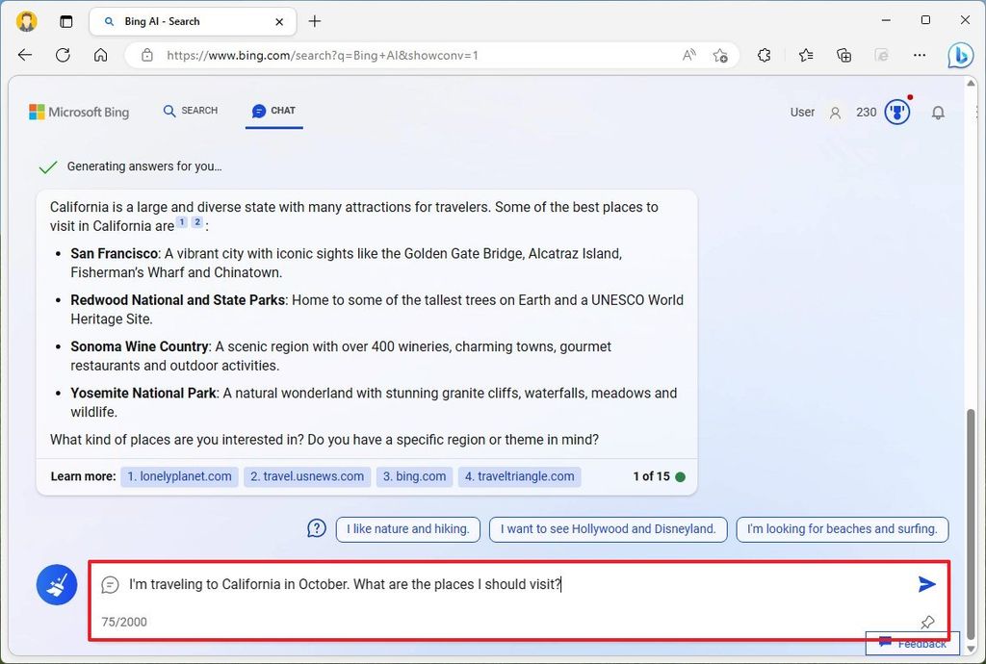
Task: Open the Settings and more menu
Action: [x=920, y=55]
